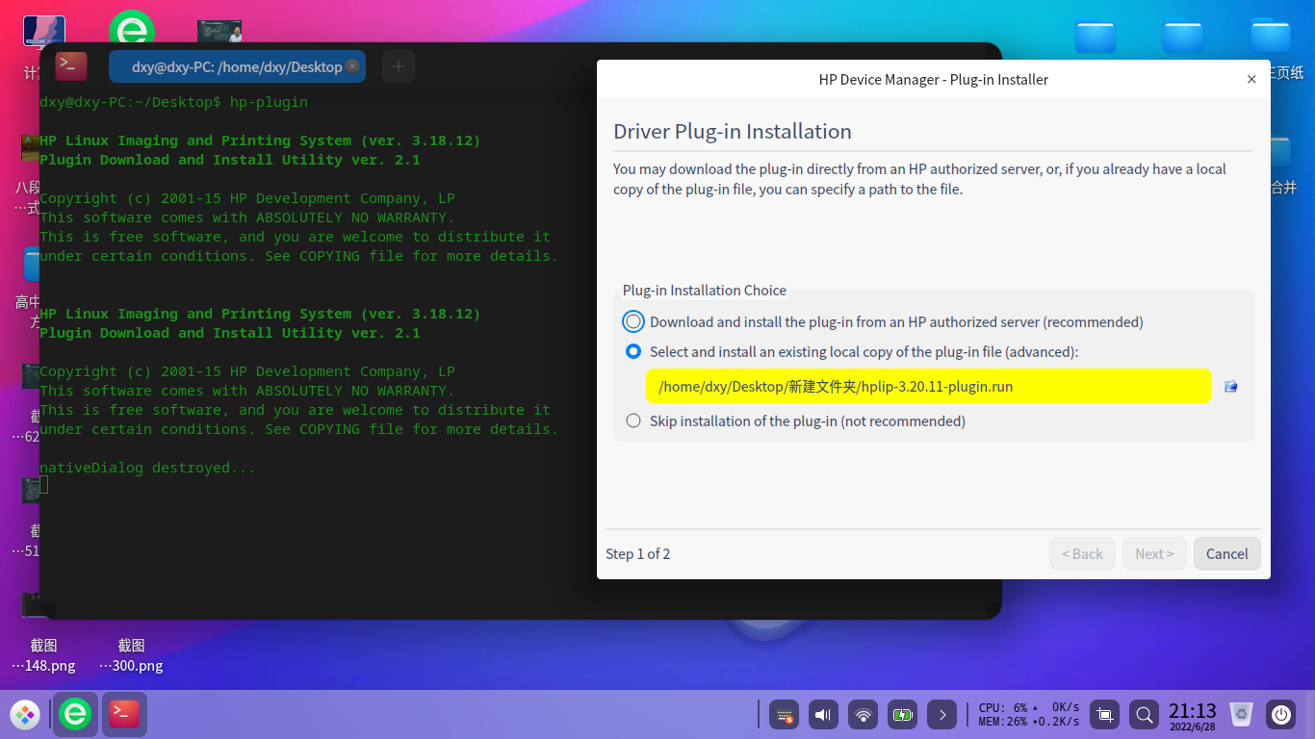The width and height of the screenshot is (1315, 739).
Task: Click the power button in the taskbar
Action: (1280, 715)
